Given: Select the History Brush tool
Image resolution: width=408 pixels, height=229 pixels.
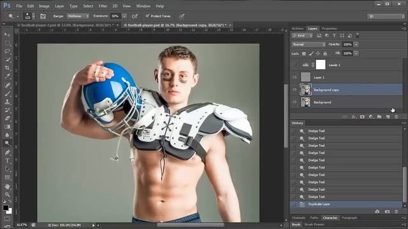Looking at the screenshot, I should pos(7,110).
